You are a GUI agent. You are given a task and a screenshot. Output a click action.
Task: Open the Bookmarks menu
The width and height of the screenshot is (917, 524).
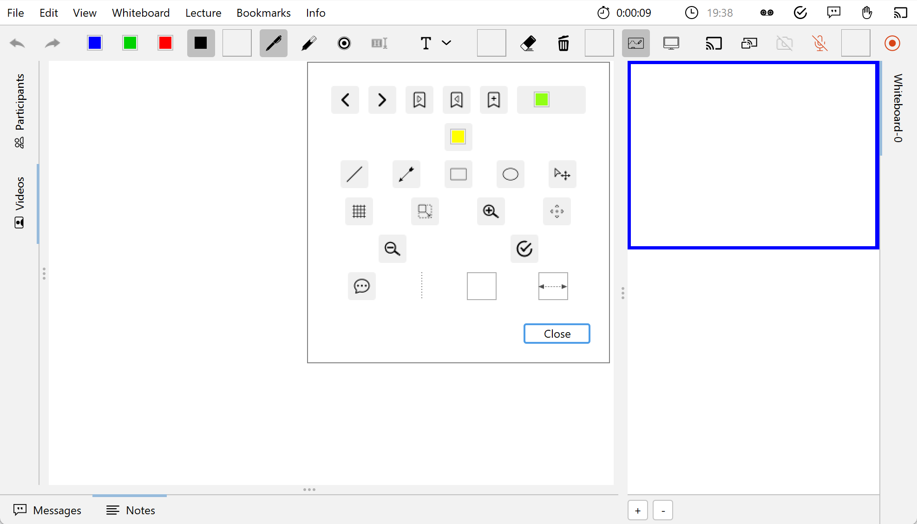pyautogui.click(x=263, y=13)
